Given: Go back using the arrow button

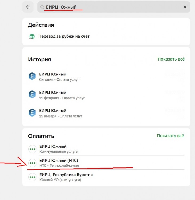Looking at the screenshot, I should 28,7.
